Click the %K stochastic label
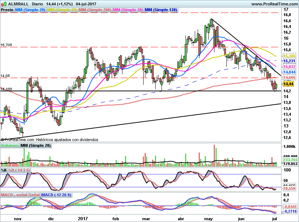299x222 pixels. (4, 170)
